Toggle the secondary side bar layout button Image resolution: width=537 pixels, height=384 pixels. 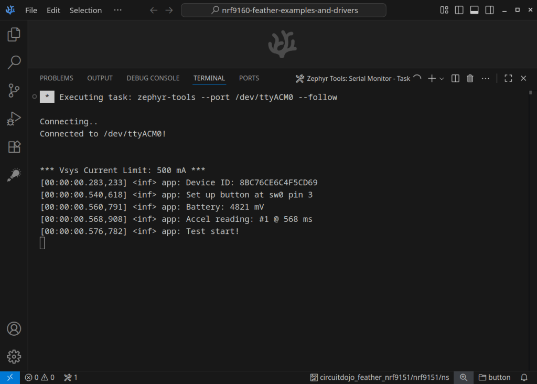coord(489,10)
